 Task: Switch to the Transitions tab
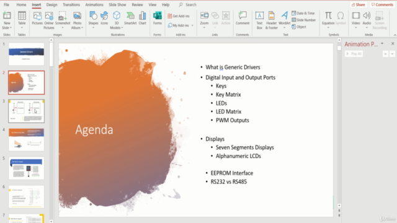coord(71,4)
